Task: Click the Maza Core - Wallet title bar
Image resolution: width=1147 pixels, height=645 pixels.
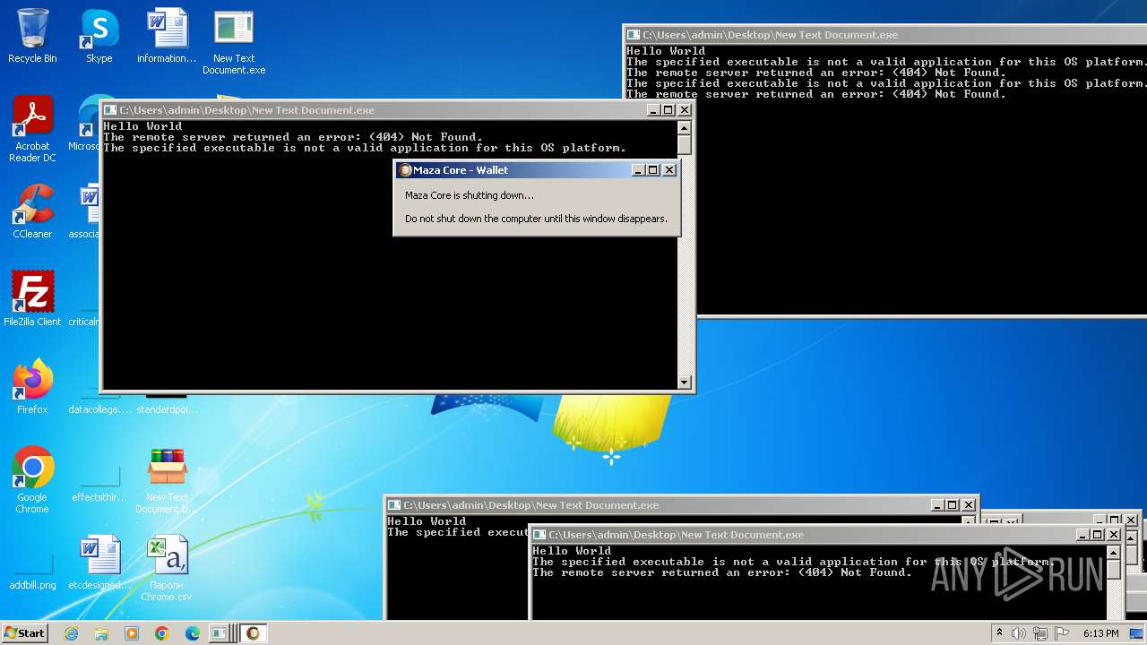Action: pos(513,170)
